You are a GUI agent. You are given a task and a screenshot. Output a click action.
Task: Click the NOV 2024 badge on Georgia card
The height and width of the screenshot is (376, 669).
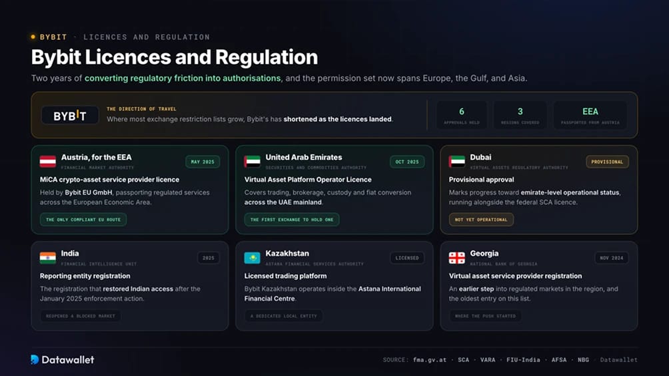pos(612,258)
